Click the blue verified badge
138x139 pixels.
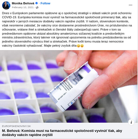pos(36,3)
